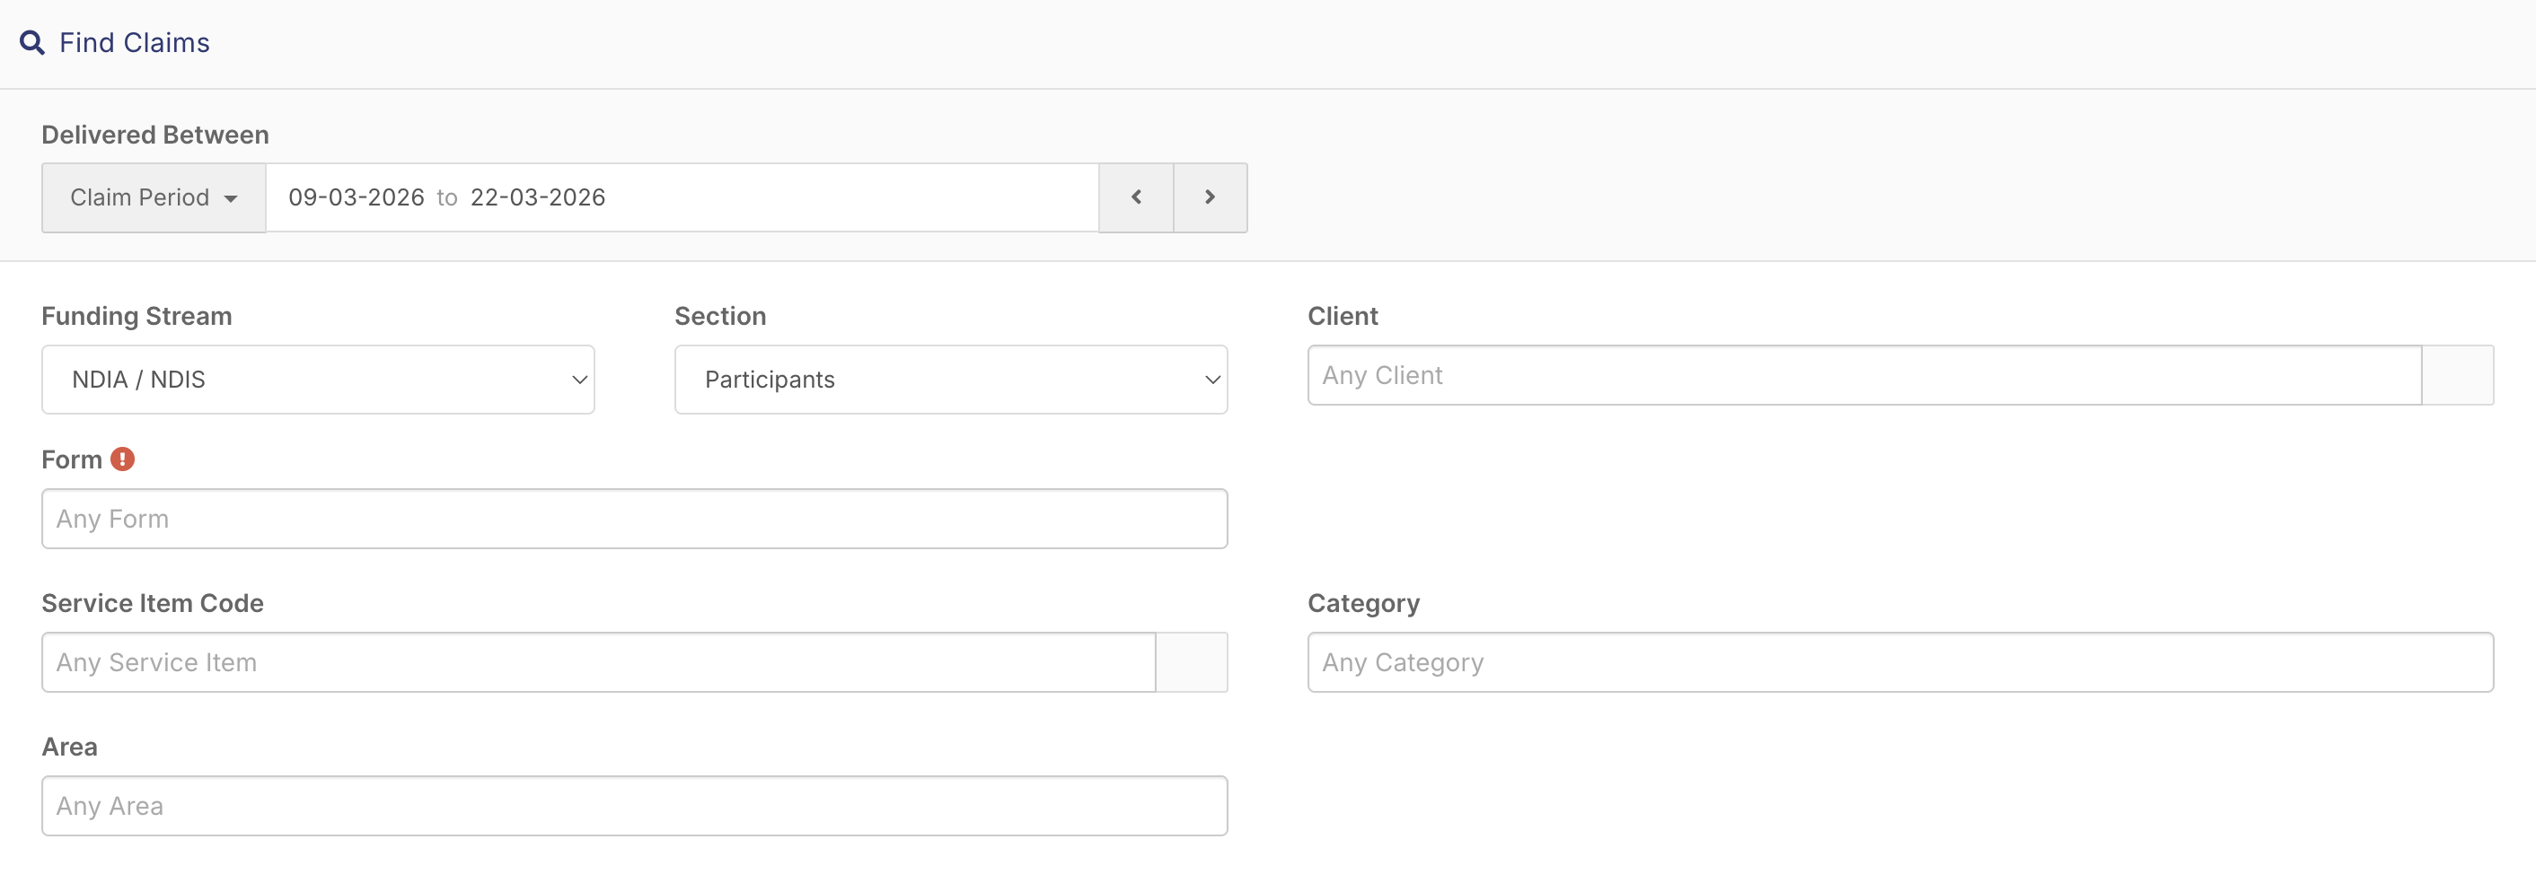This screenshot has height=883, width=2536.
Task: Click the button beside Service Item field
Action: [1193, 661]
